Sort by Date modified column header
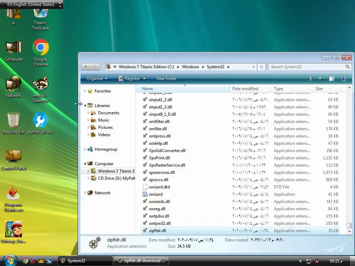The image size is (355, 266). click(251, 88)
